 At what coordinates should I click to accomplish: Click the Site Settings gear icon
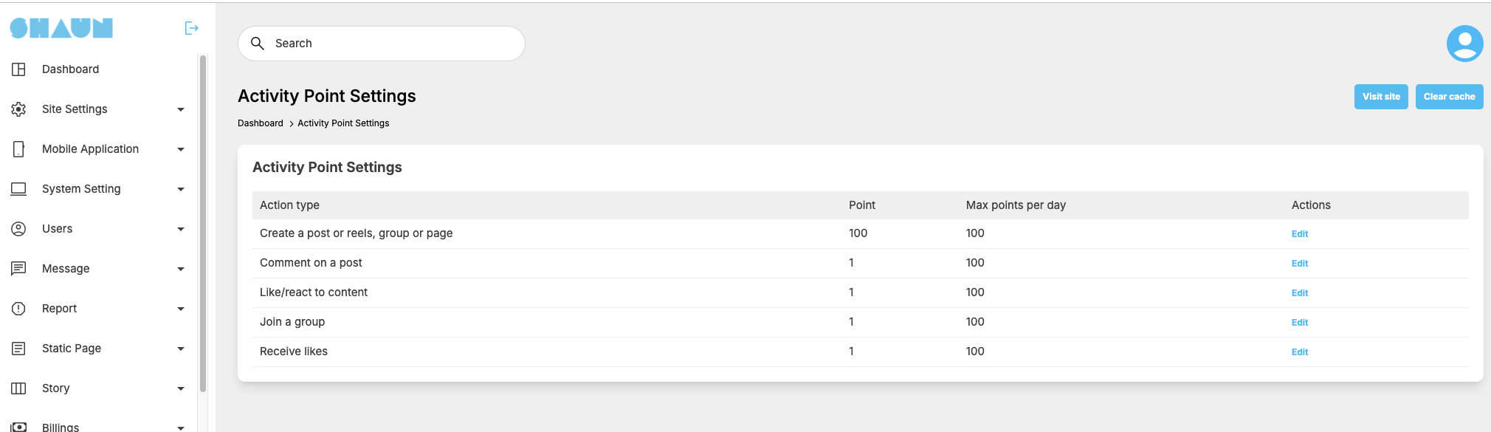18,109
